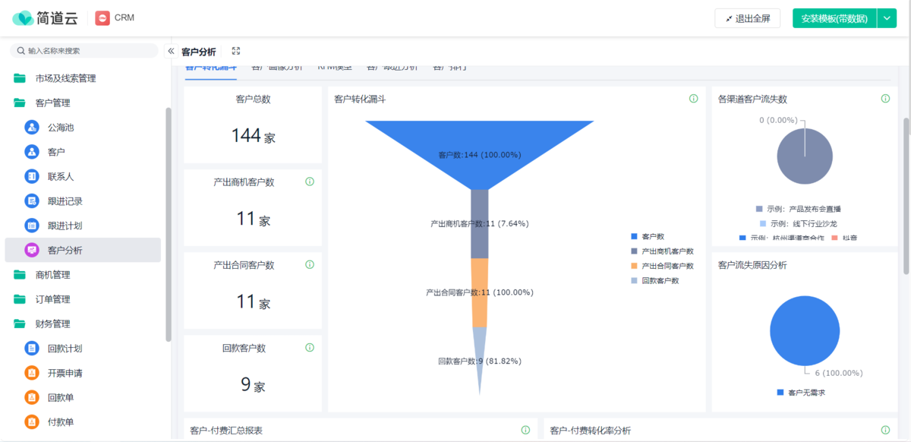This screenshot has height=442, width=911.
Task: Click the 客户流失原因分析 blue pie
Action: tap(805, 331)
